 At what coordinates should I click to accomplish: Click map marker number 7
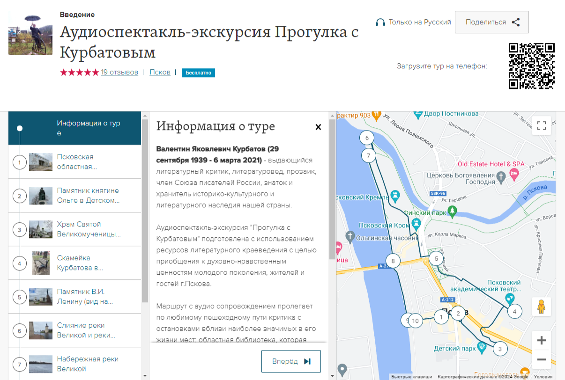369,156
